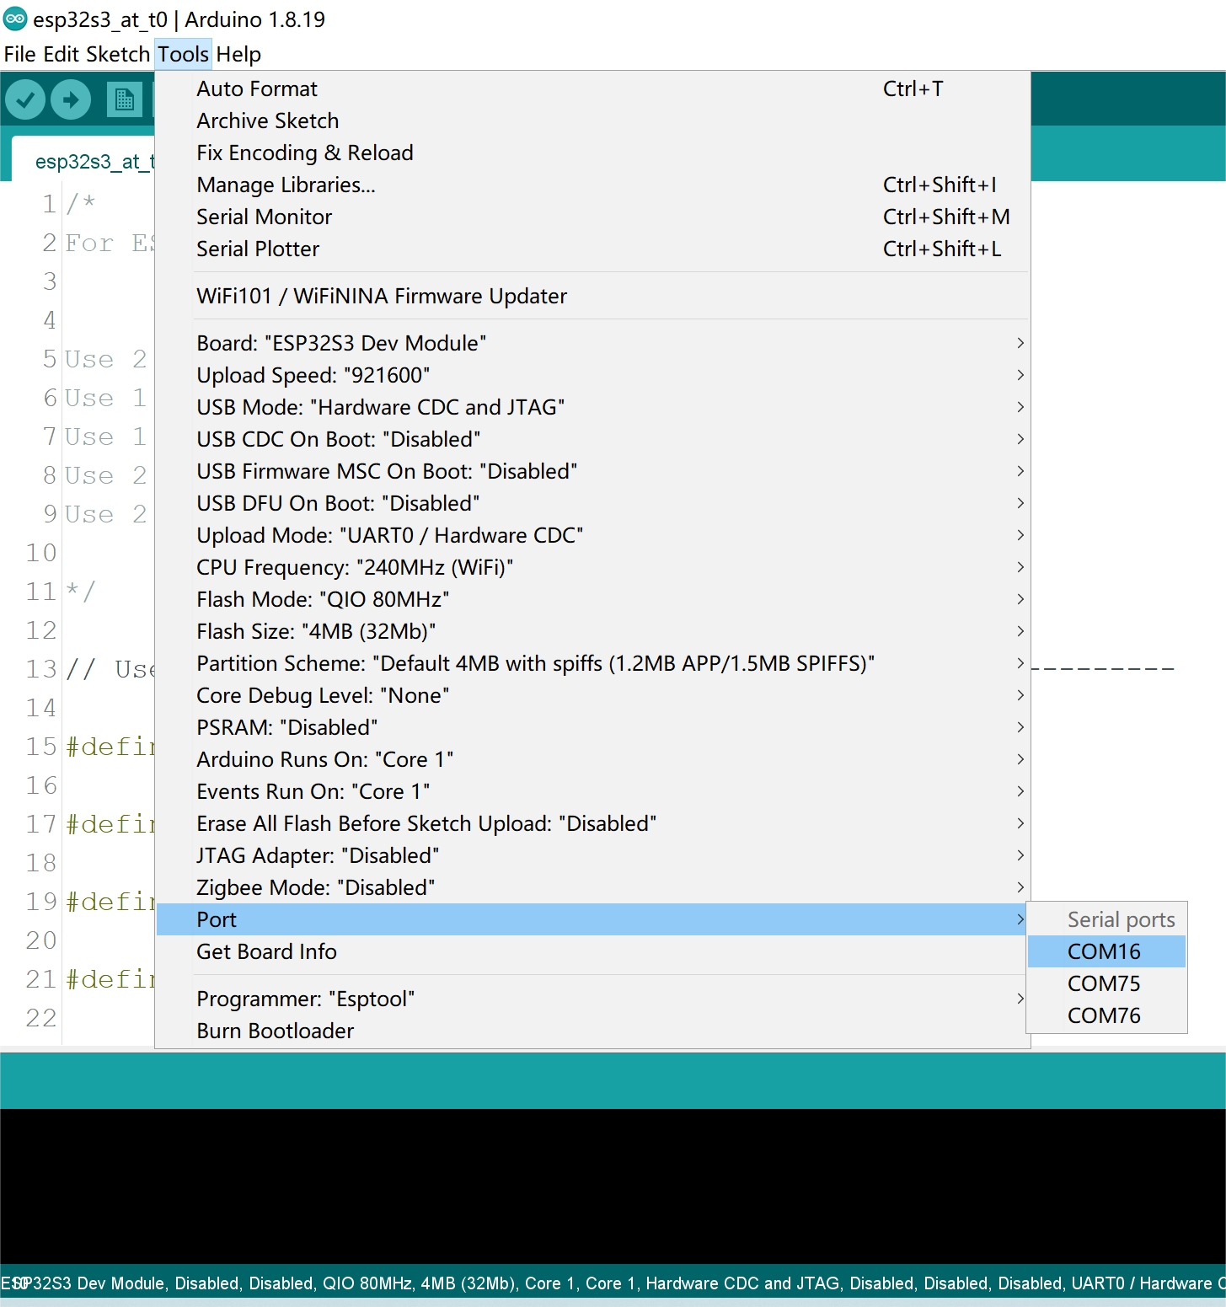
Task: Expand the Flash Size submenu
Action: click(x=593, y=631)
